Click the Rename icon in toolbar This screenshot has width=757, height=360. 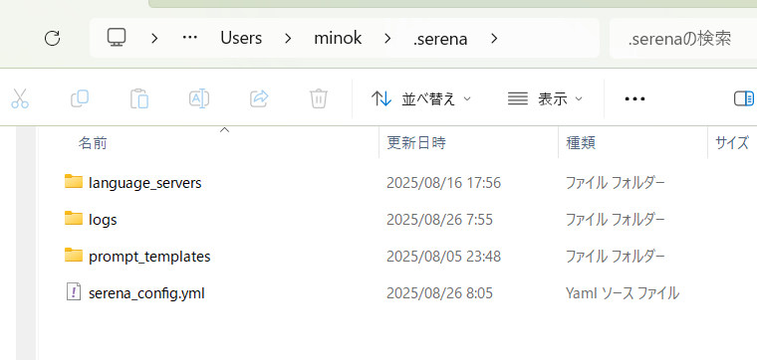(x=199, y=98)
